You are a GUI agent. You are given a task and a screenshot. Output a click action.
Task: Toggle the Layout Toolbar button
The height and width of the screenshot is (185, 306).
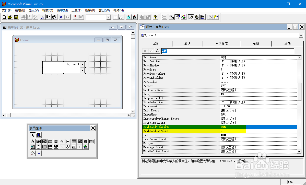click(203, 17)
